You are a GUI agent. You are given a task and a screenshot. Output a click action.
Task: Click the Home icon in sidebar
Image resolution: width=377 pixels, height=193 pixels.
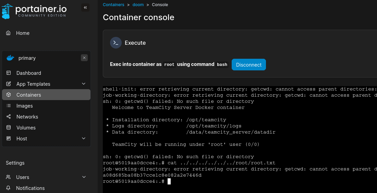pos(9,33)
